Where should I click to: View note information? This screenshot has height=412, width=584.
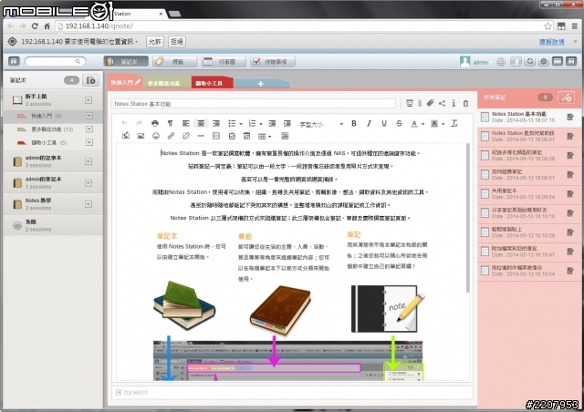454,104
